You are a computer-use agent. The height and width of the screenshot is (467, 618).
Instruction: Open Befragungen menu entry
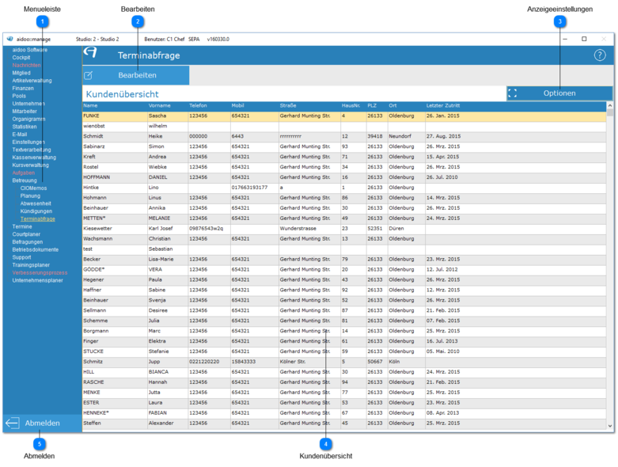tap(28, 242)
